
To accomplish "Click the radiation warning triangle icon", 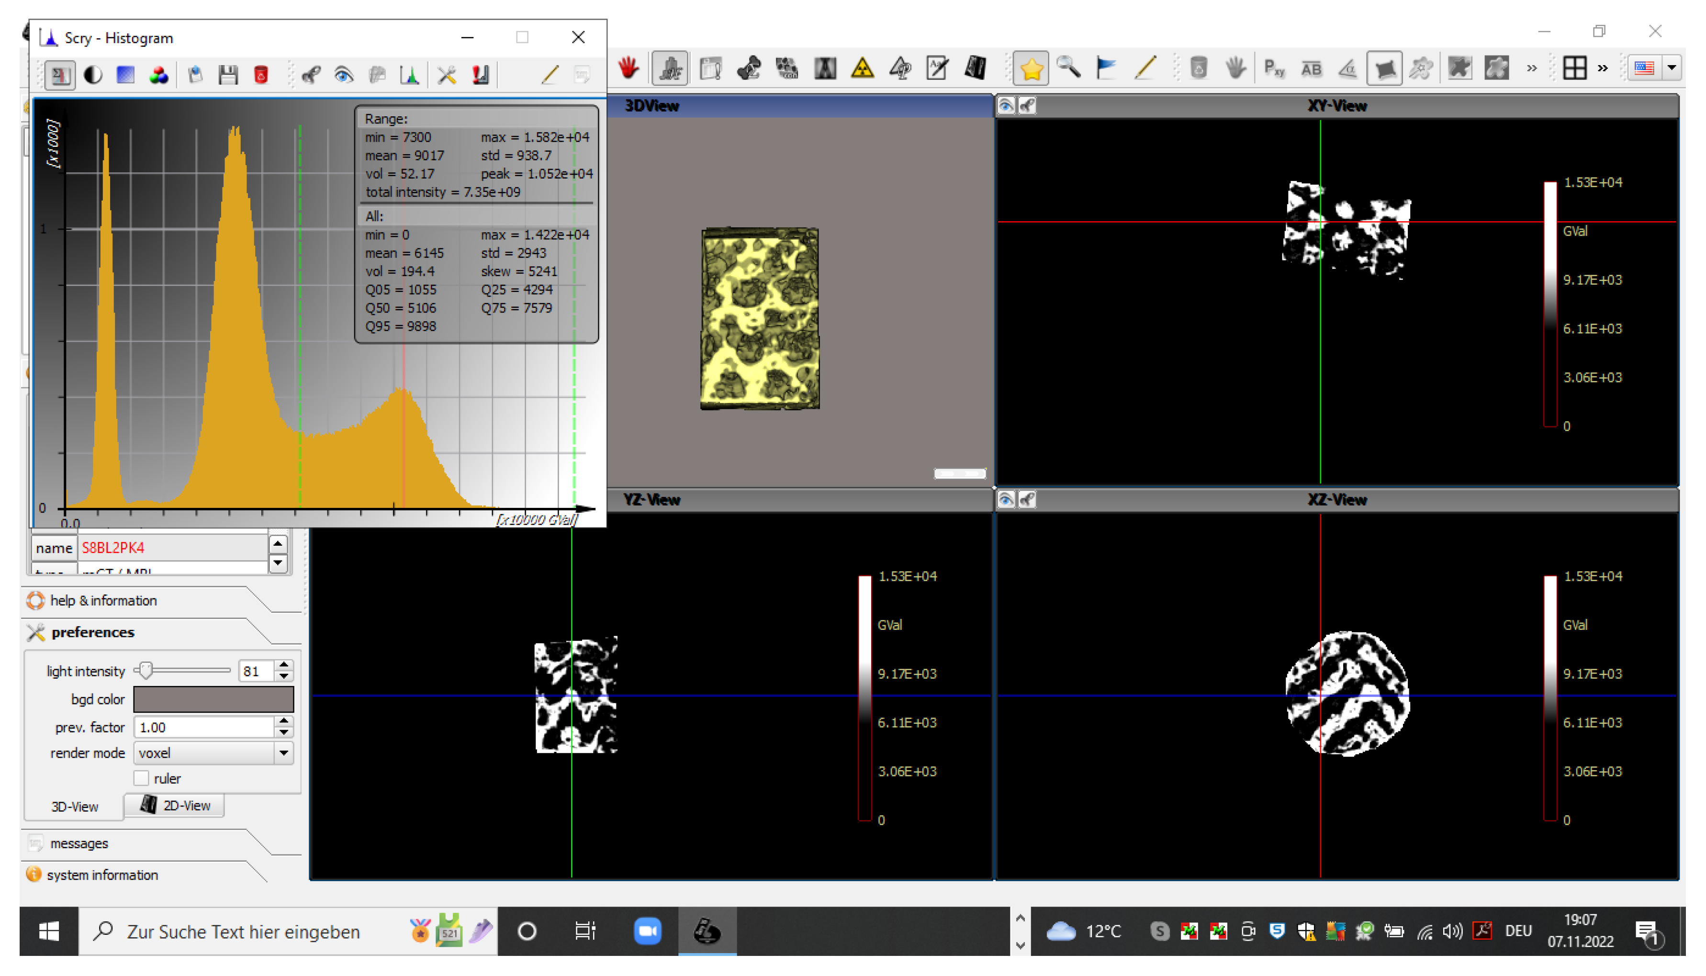I will pos(862,67).
